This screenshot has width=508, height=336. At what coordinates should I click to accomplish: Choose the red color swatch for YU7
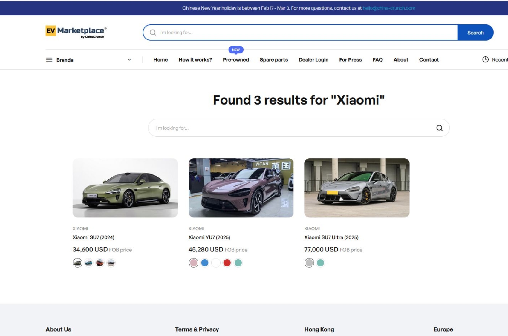[227, 263]
